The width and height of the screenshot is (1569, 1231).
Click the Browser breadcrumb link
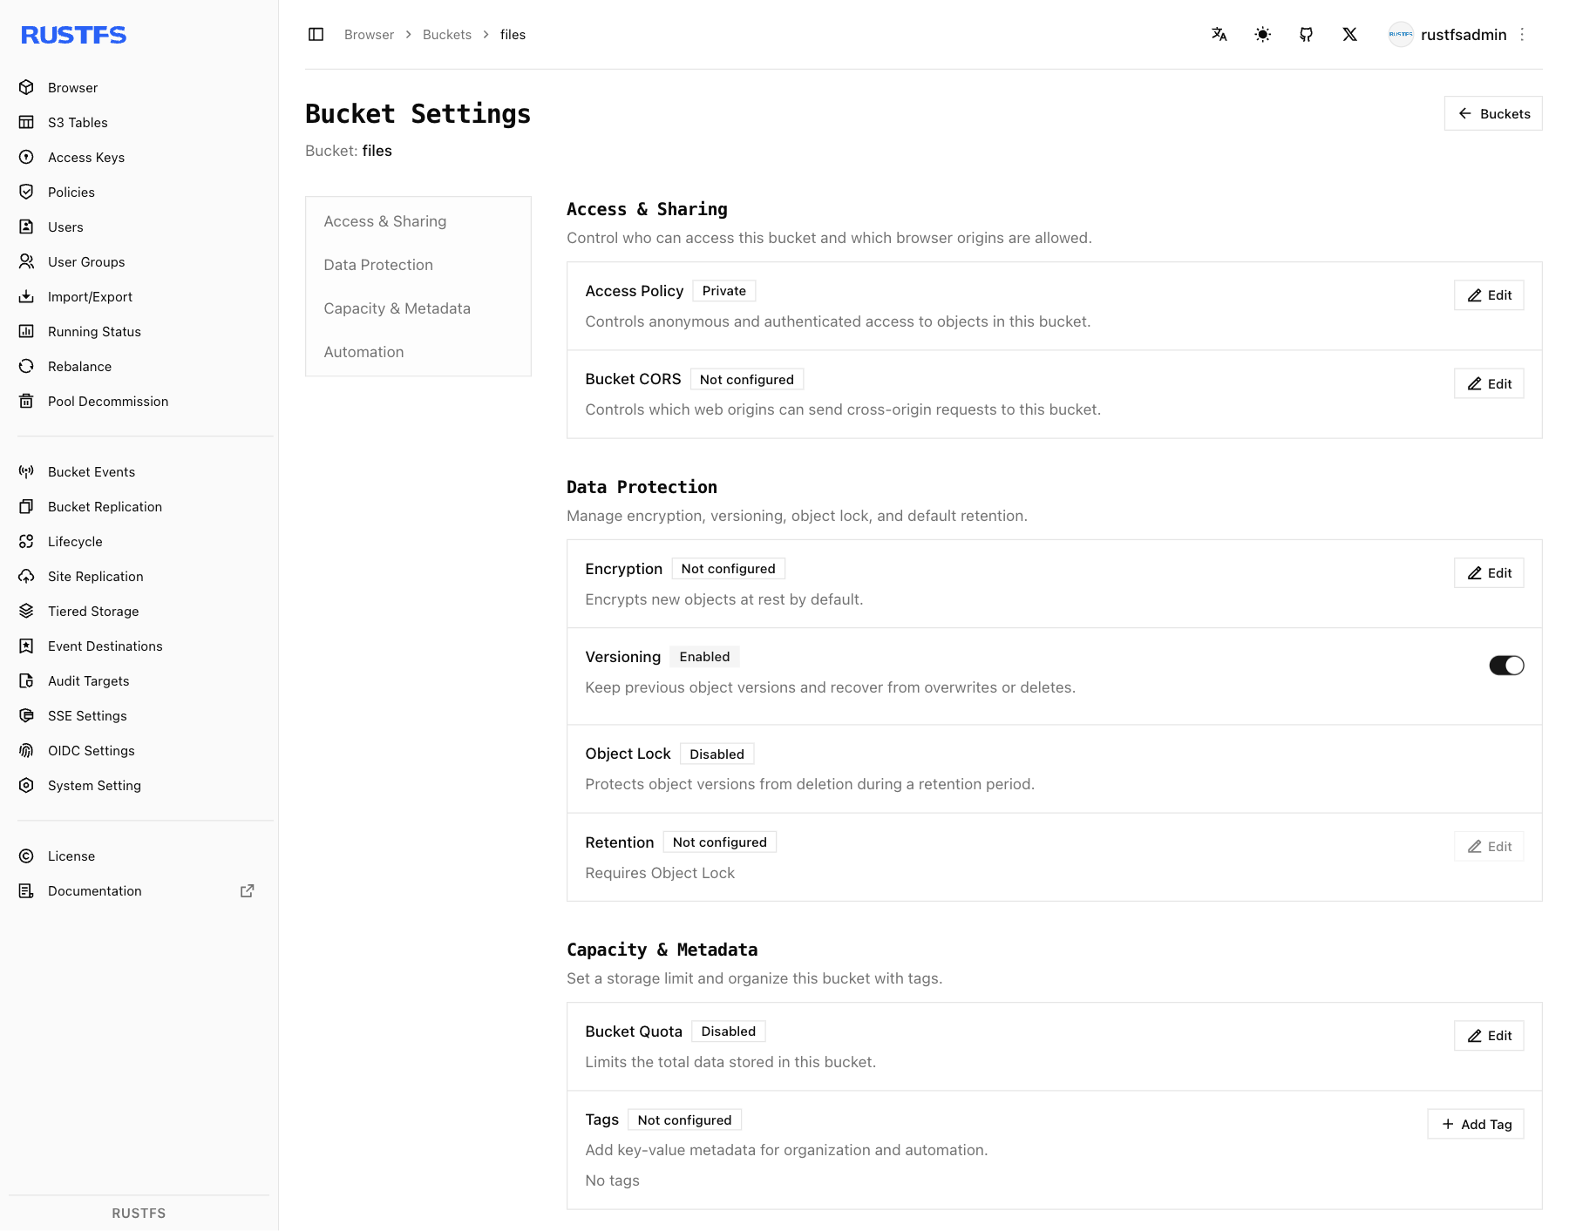(x=369, y=35)
